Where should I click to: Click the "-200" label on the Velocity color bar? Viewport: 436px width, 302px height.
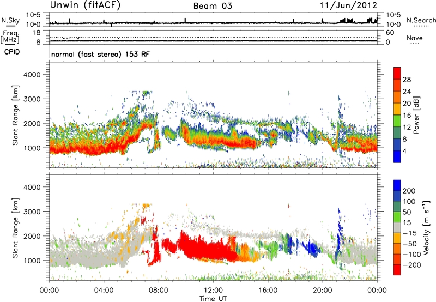tap(411, 265)
